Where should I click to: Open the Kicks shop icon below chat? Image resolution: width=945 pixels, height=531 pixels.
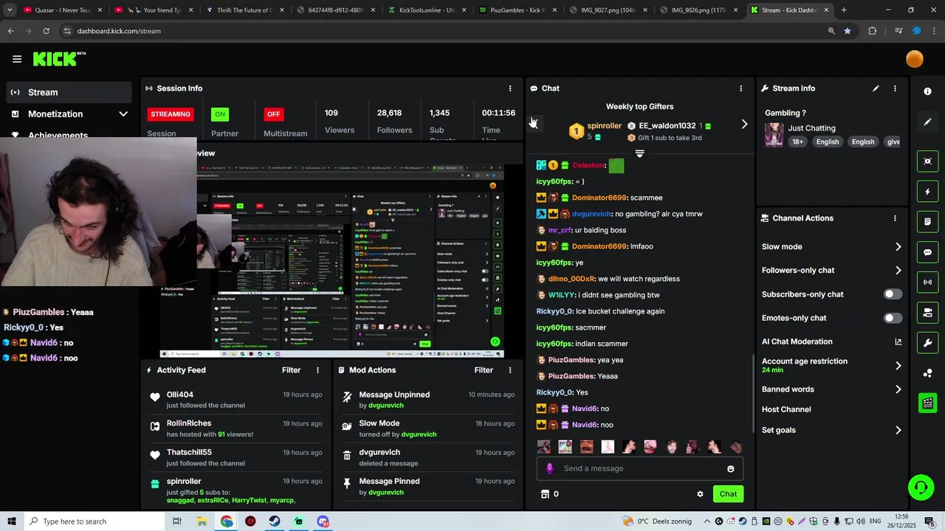[545, 494]
